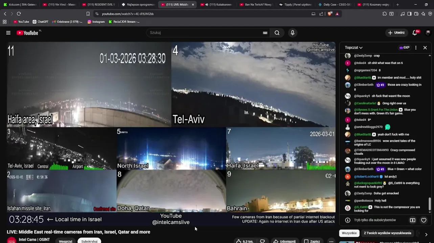Viewport: 434px width, 243px height.
Task: Open the apps grid icon in bookmarks bar
Action: [x=5, y=22]
